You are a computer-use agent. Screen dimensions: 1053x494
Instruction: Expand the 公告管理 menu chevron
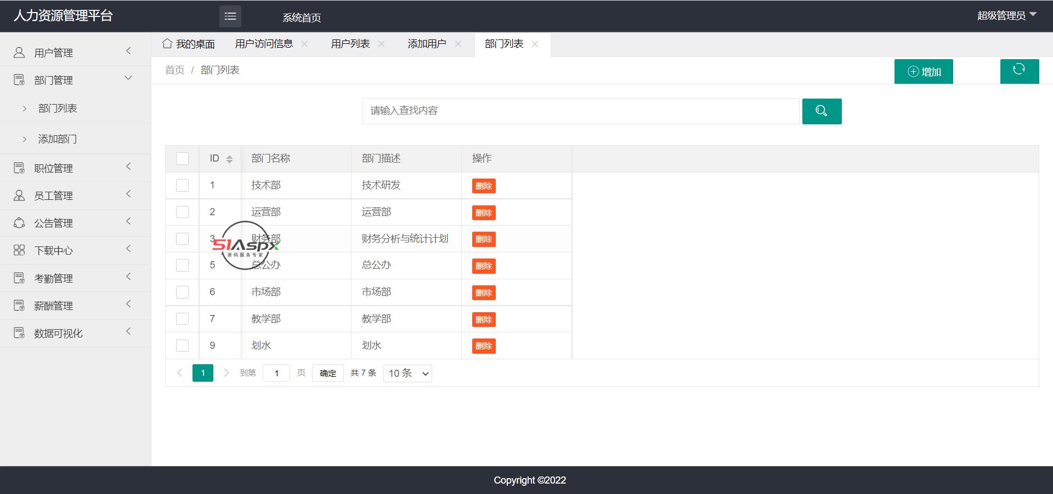click(x=128, y=221)
